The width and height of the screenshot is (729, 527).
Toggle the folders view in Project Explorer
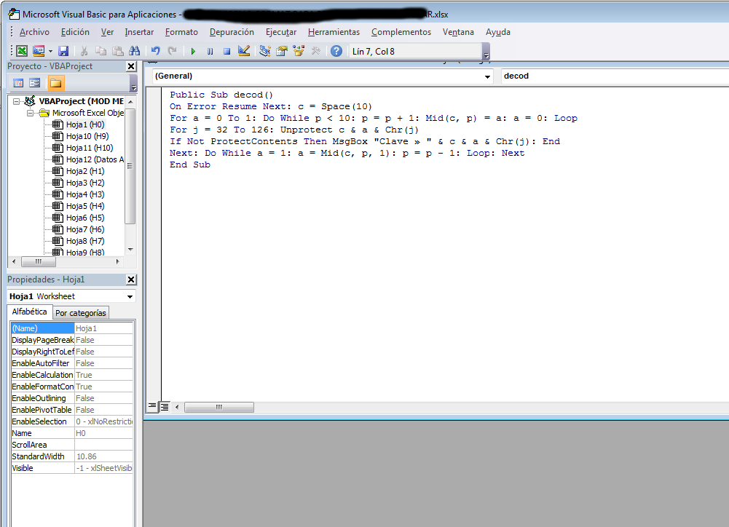[x=55, y=82]
